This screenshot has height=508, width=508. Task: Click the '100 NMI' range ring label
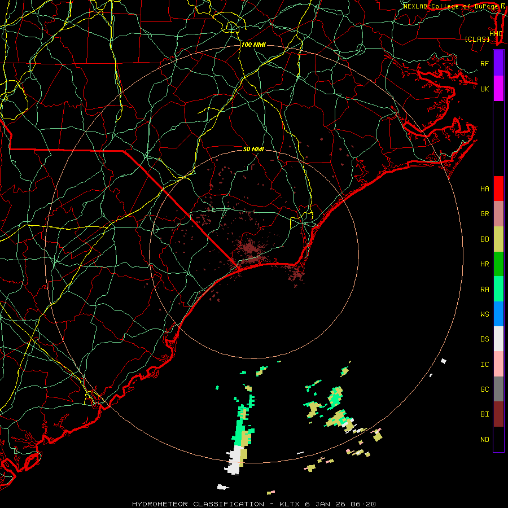click(x=253, y=45)
